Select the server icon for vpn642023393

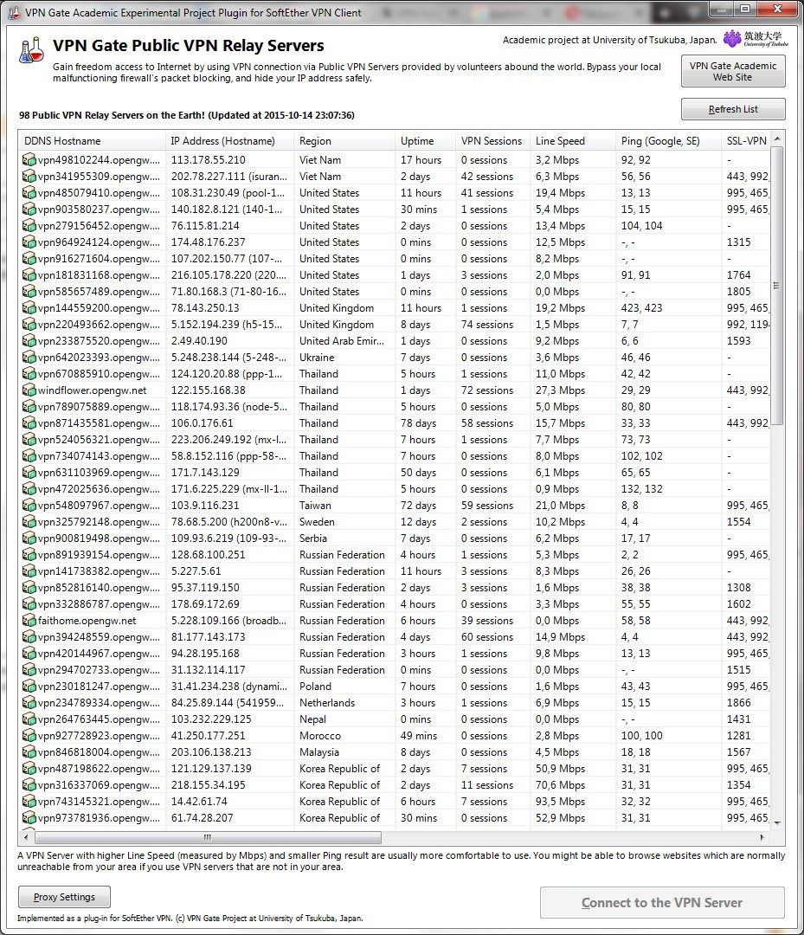(29, 358)
